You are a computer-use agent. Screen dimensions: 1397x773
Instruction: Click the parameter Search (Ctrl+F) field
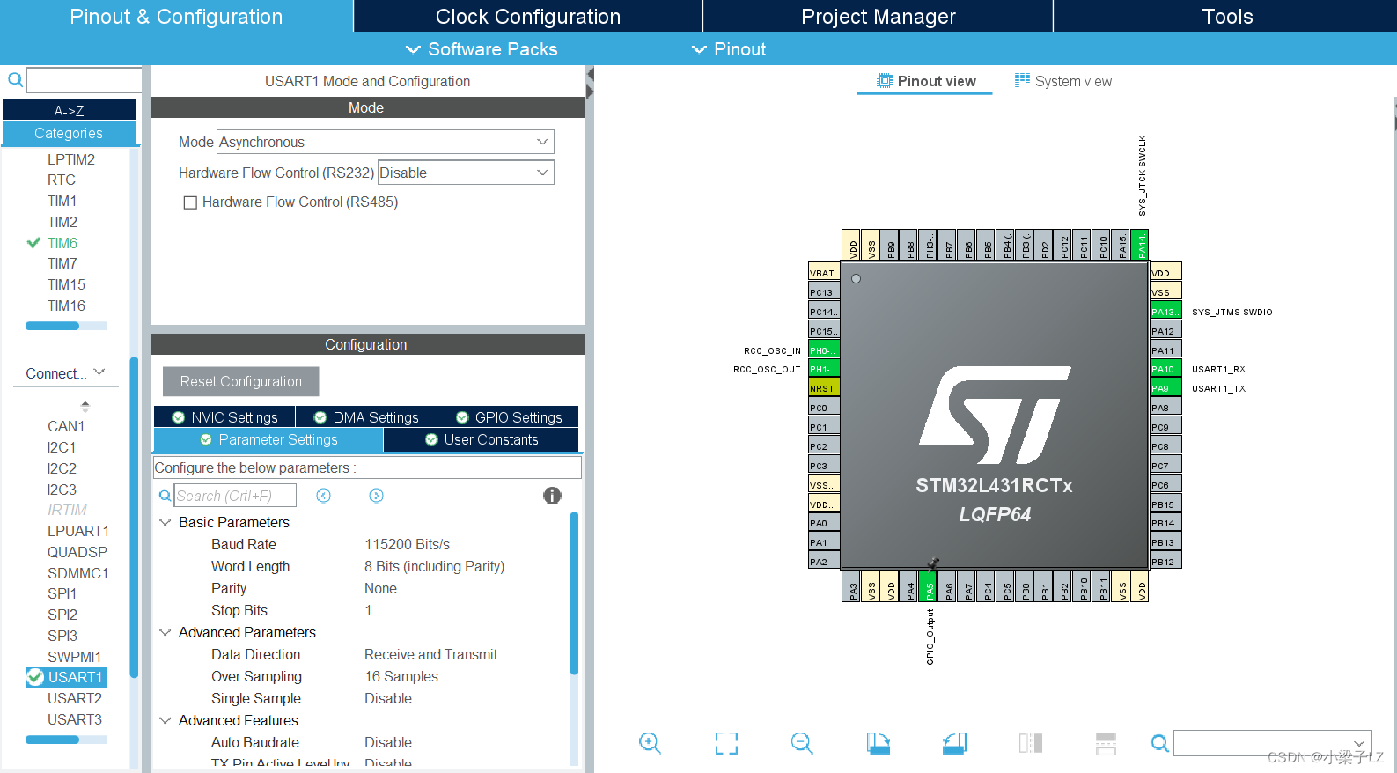[x=235, y=496]
